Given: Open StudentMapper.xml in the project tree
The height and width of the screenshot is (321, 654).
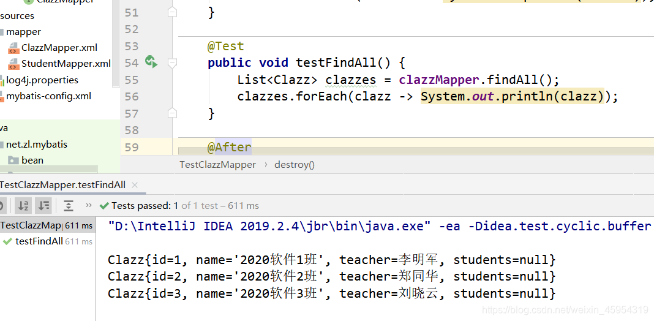Looking at the screenshot, I should [66, 64].
